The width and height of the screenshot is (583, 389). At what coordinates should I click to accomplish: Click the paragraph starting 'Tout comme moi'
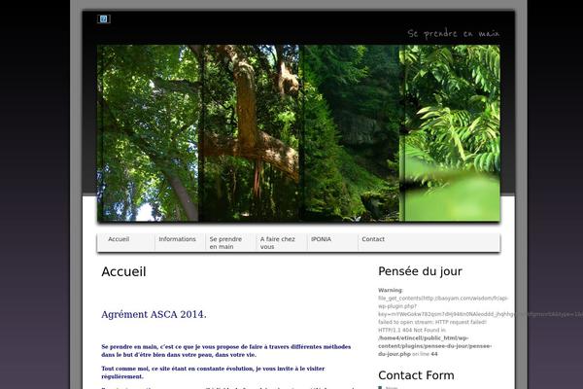coord(213,372)
